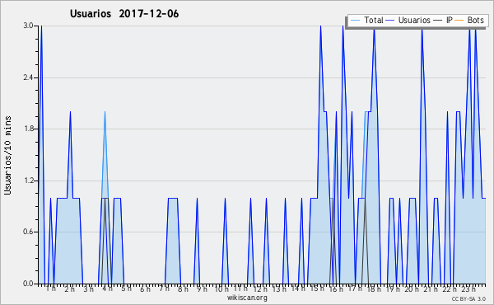Click the '16 h' x-axis label
This screenshot has height=305, width=494.
tap(336, 289)
